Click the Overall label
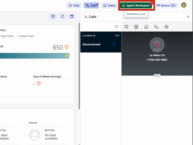This screenshot has height=145, width=193. (x=33, y=123)
